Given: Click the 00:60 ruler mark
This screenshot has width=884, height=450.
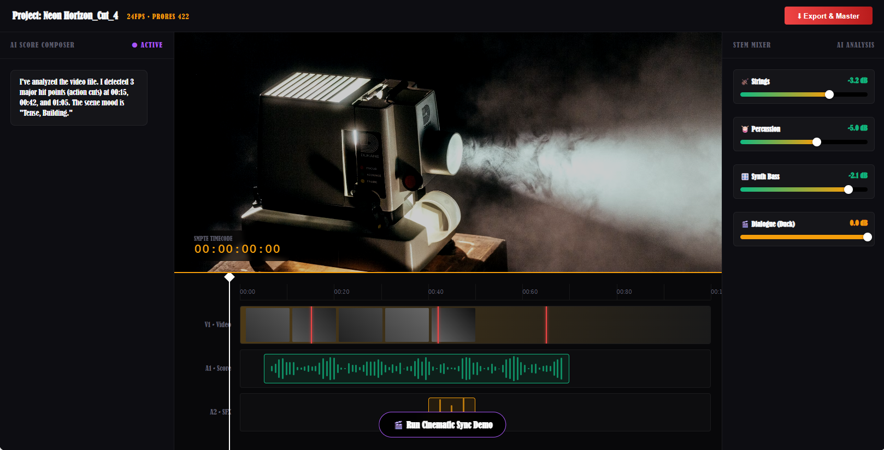Looking at the screenshot, I should [x=530, y=292].
